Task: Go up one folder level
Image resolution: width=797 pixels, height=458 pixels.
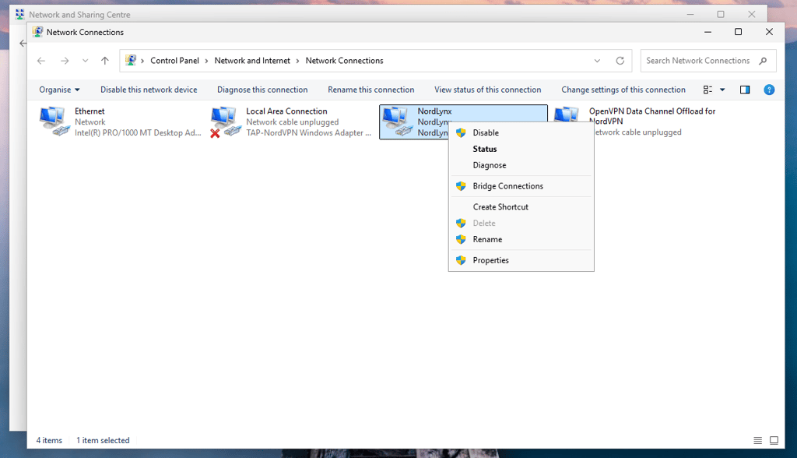Action: coord(105,61)
